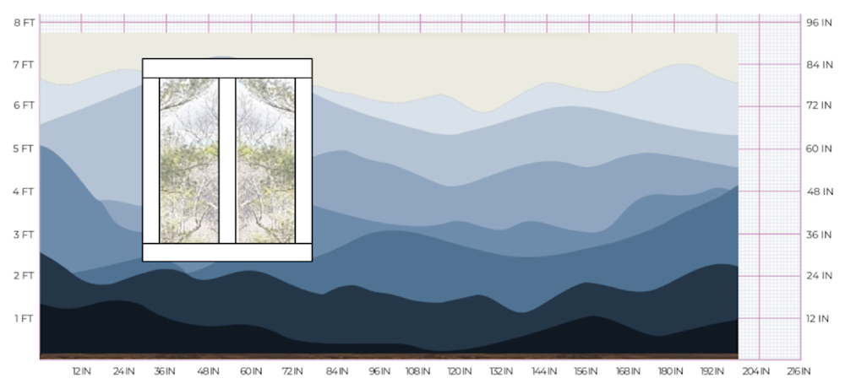The image size is (845, 389).
Task: Click the center mullion between window panes
Action: [x=227, y=160]
